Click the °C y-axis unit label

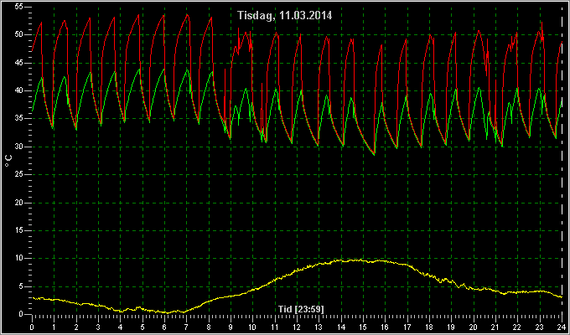(8, 161)
